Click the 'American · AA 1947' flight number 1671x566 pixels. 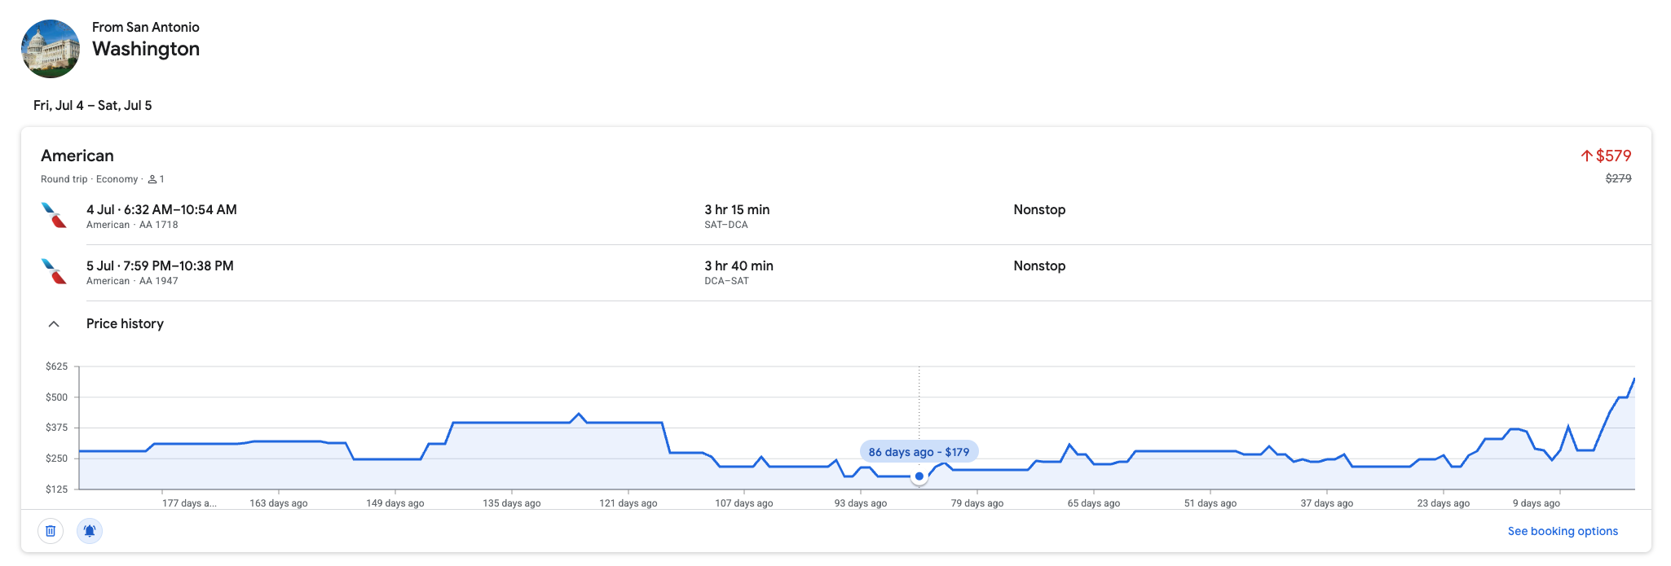coord(132,281)
